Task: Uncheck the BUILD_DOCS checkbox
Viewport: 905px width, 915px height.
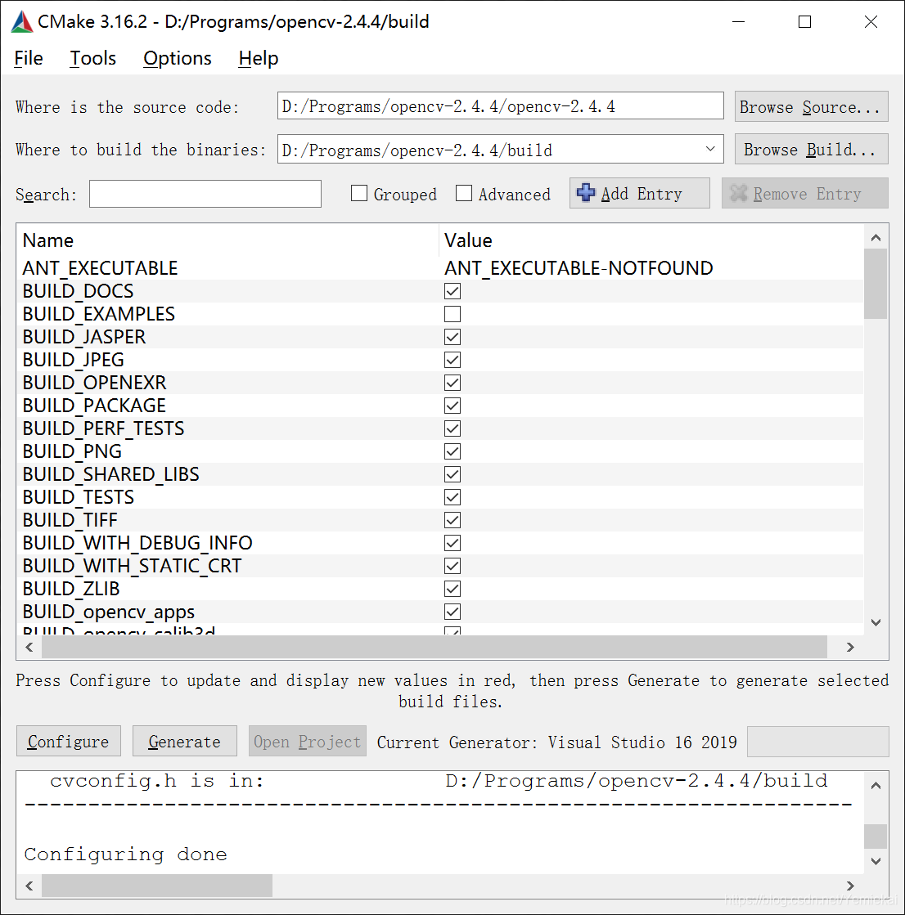Action: (452, 291)
